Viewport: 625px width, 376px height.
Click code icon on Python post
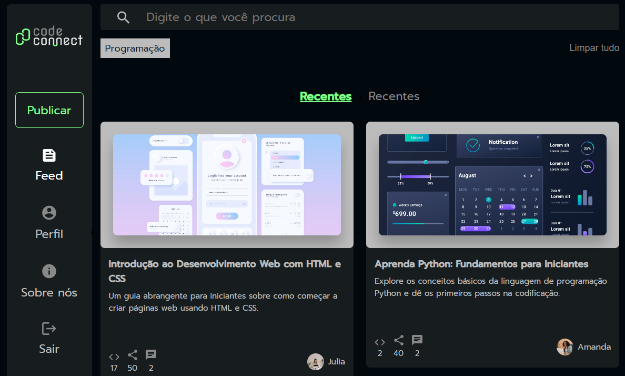(x=380, y=342)
